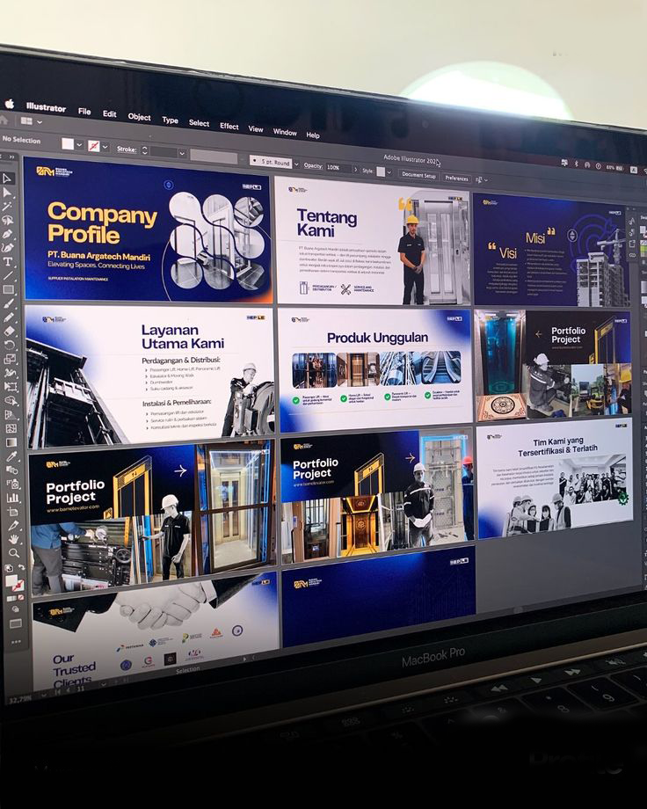The width and height of the screenshot is (647, 809).
Task: Open the stroke weight dropdown
Action: (182, 153)
